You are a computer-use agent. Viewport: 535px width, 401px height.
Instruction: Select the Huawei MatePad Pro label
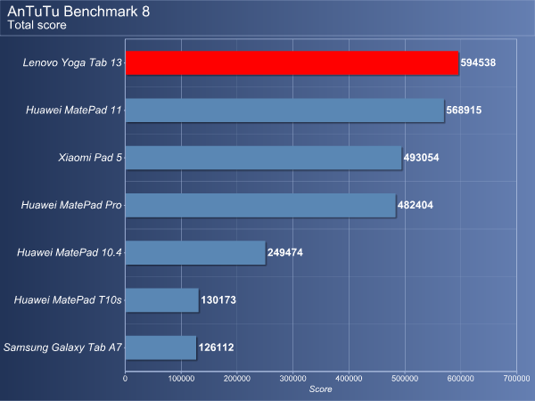click(71, 205)
